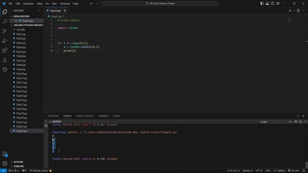308x173 pixels.
Task: Change indentation via Spaces: 4
Action: [248, 171]
